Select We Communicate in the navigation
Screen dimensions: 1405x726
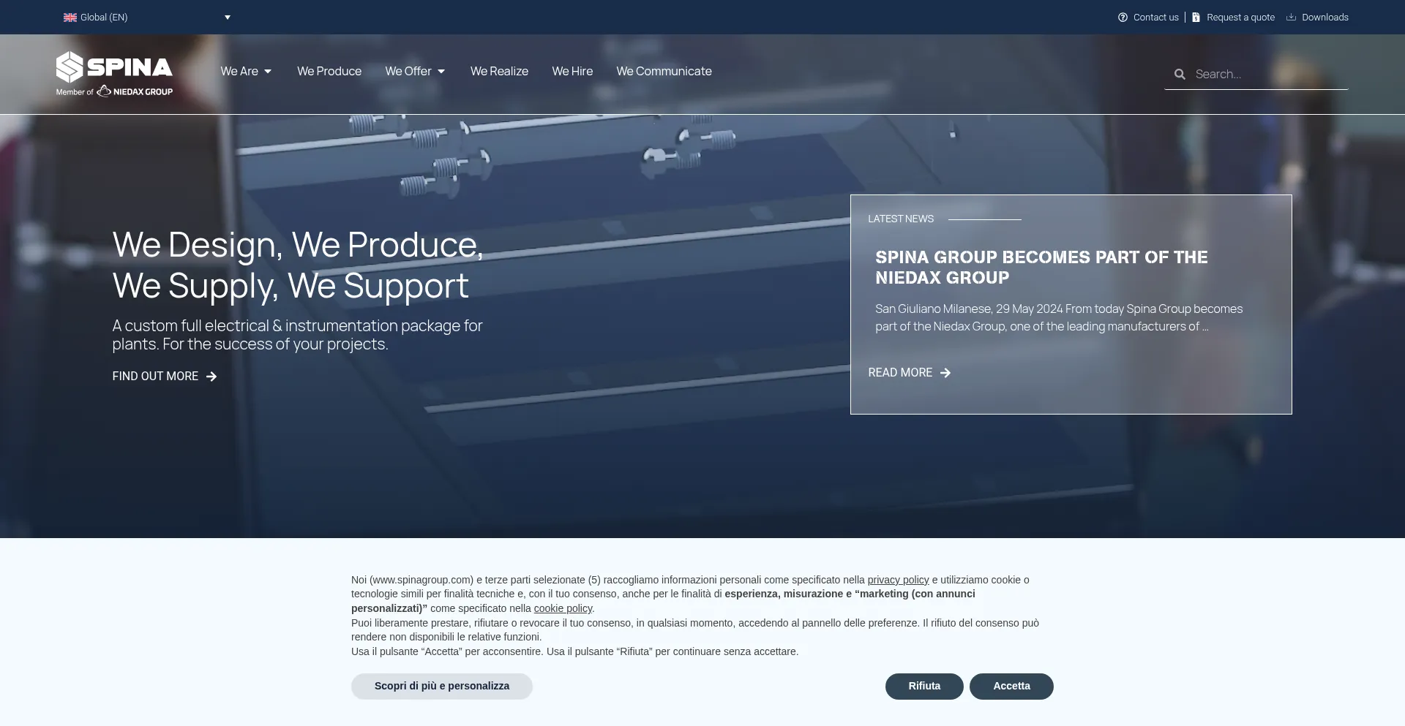pyautogui.click(x=664, y=72)
